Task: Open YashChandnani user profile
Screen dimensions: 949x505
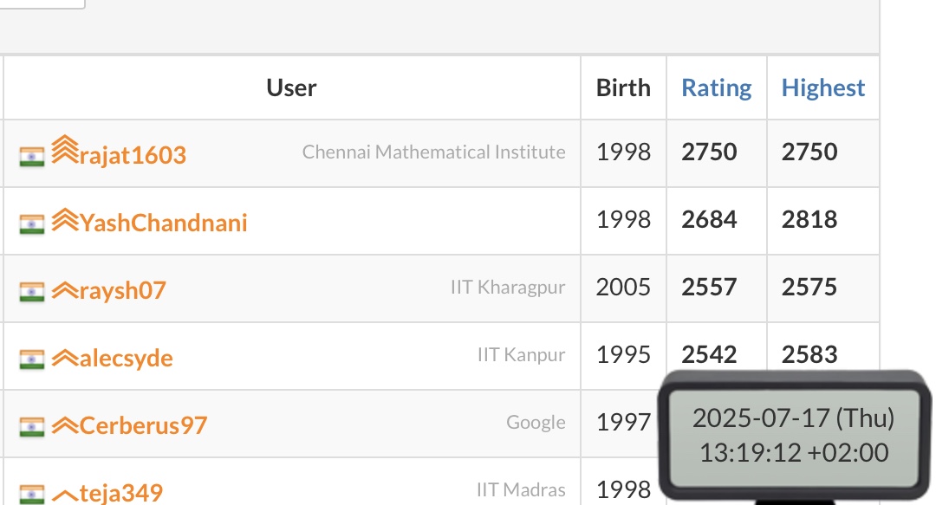Action: (x=164, y=223)
